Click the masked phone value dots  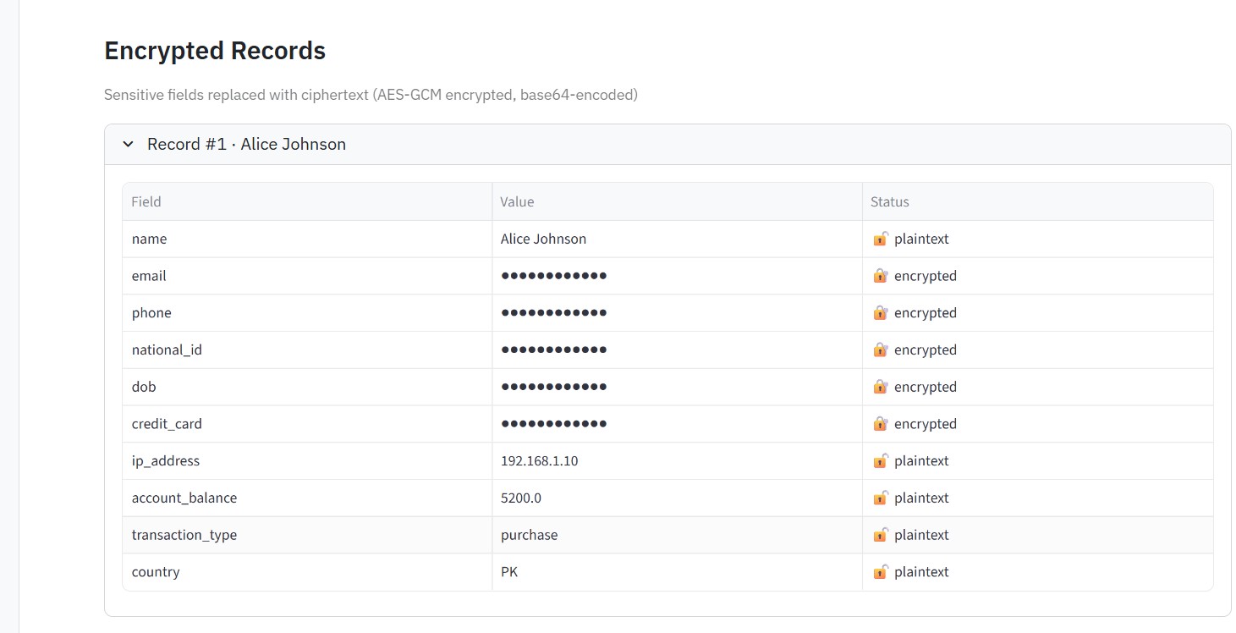coord(554,312)
